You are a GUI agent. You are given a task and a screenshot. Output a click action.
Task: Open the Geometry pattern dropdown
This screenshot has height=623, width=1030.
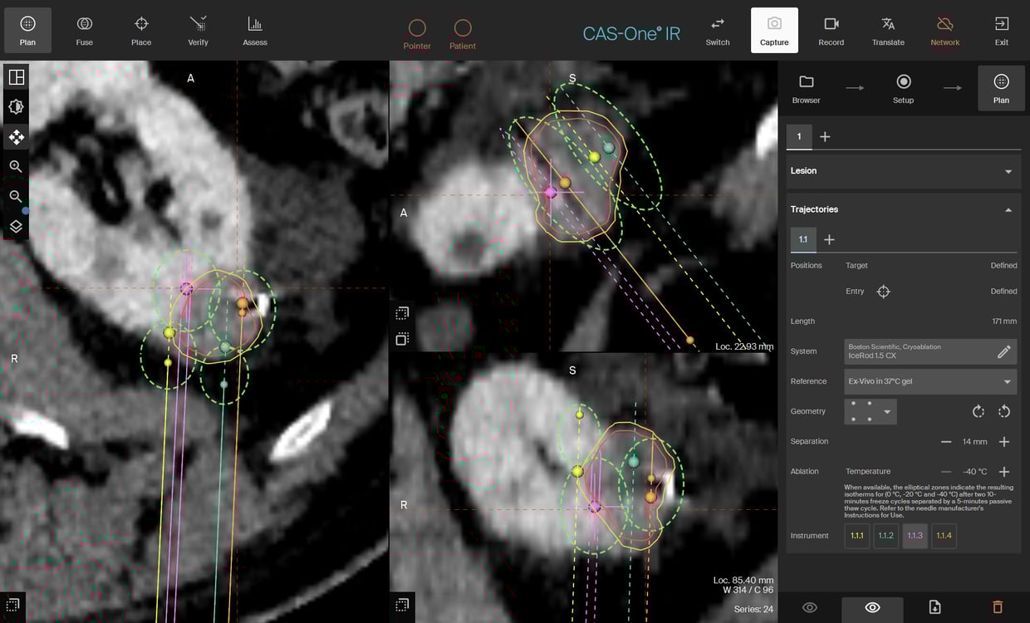(871, 411)
